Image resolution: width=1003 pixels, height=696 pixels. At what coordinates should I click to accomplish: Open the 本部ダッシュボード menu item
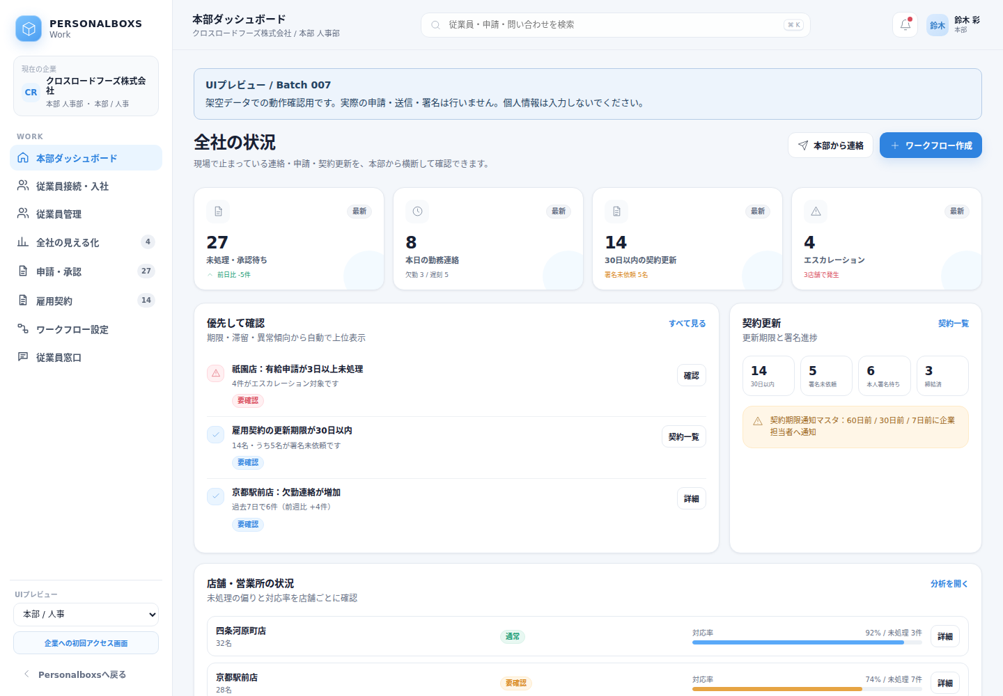pyautogui.click(x=86, y=158)
